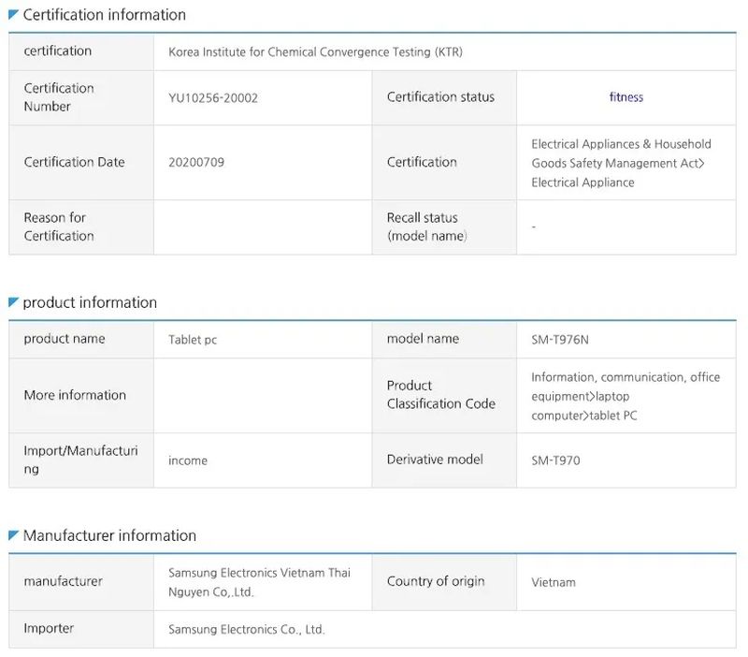Click the 'Tablet pc' product name value

193,340
